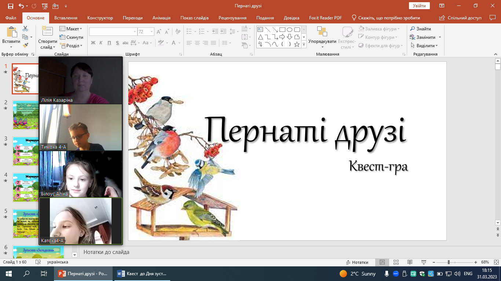Viewport: 501px width, 281px height.
Task: Toggle Underline (П) formatting
Action: [x=109, y=43]
